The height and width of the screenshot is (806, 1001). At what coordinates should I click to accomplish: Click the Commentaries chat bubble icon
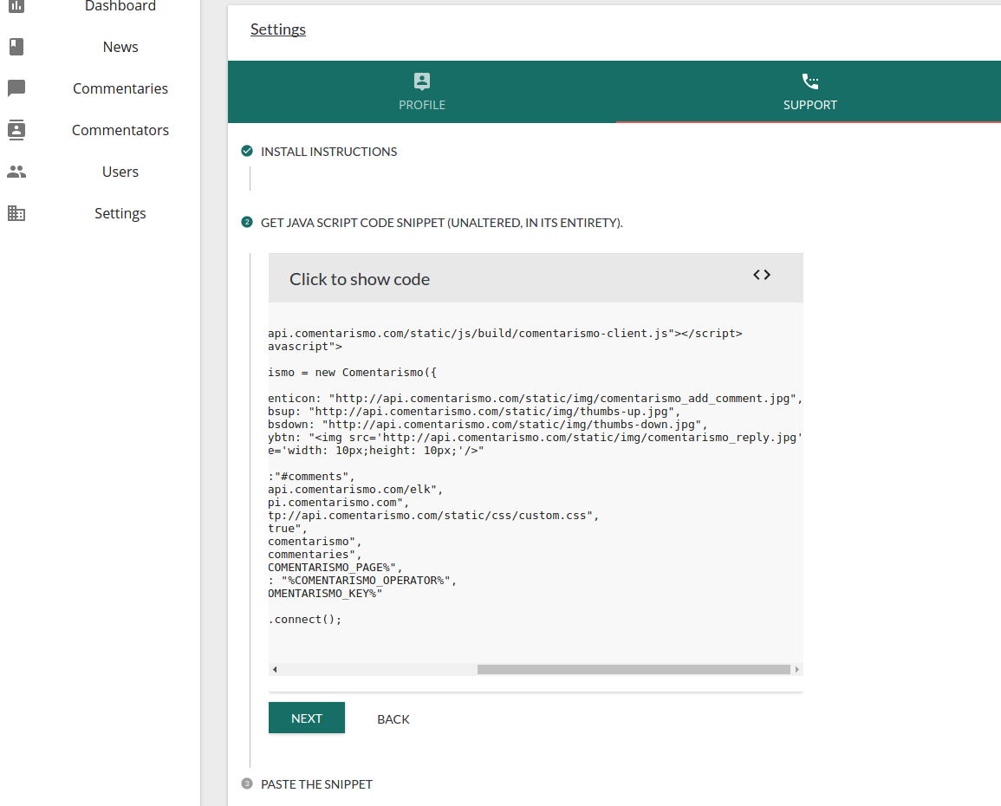pos(16,88)
